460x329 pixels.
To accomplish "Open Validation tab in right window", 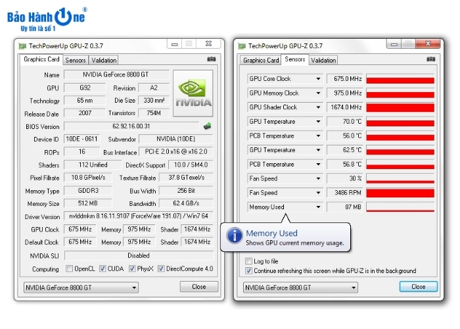I will pos(323,61).
